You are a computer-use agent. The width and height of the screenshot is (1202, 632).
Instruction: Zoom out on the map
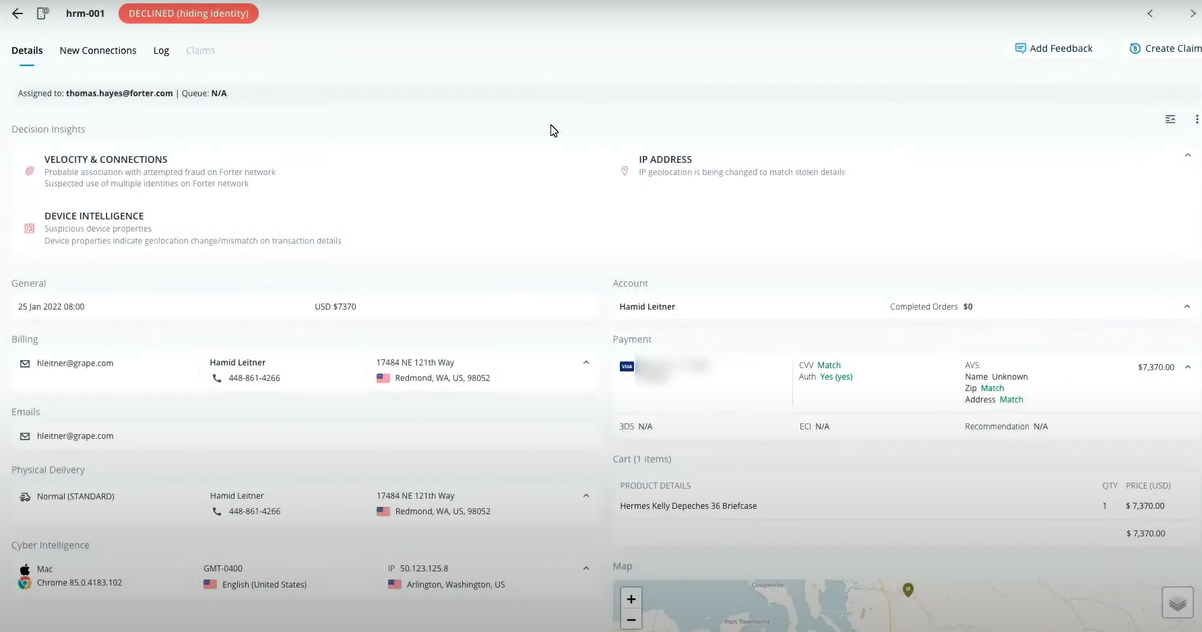[x=631, y=619]
